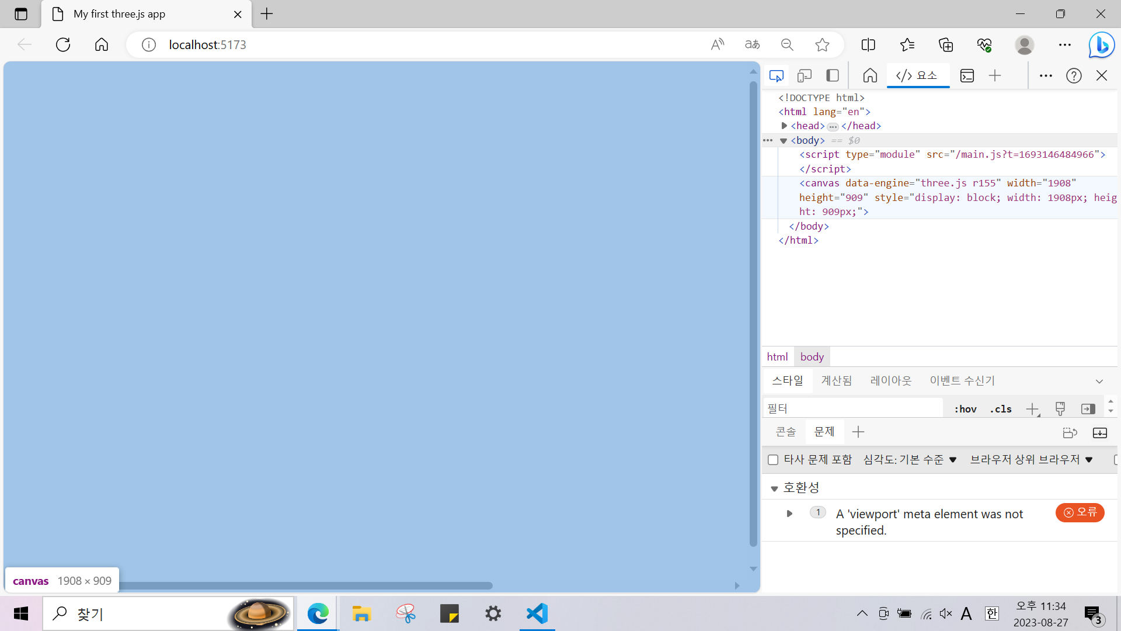Image resolution: width=1121 pixels, height=631 pixels.
Task: Select the script module element line
Action: (939, 162)
